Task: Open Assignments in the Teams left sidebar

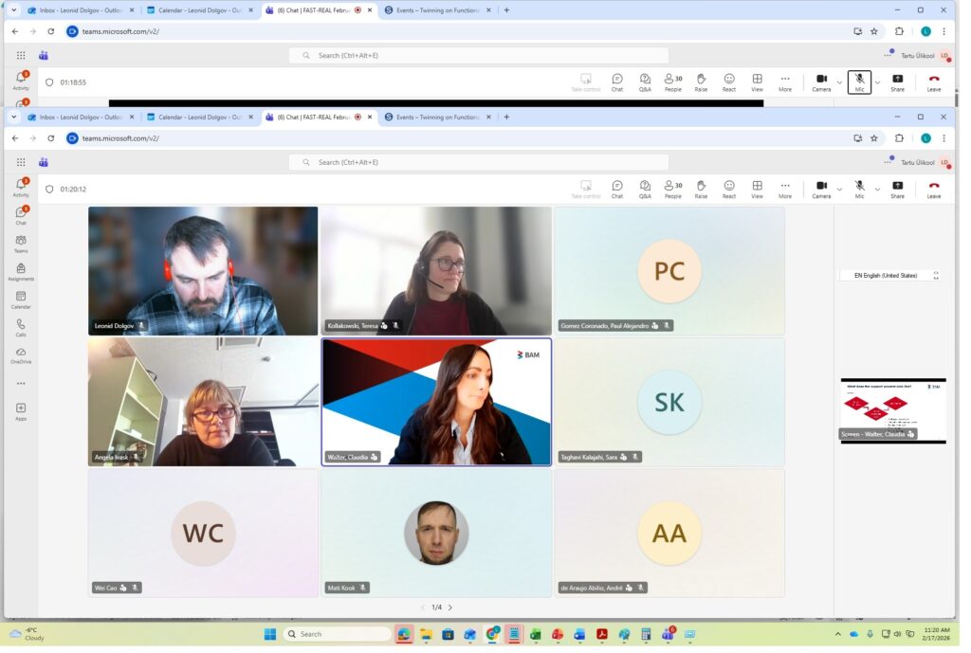Action: click(21, 271)
